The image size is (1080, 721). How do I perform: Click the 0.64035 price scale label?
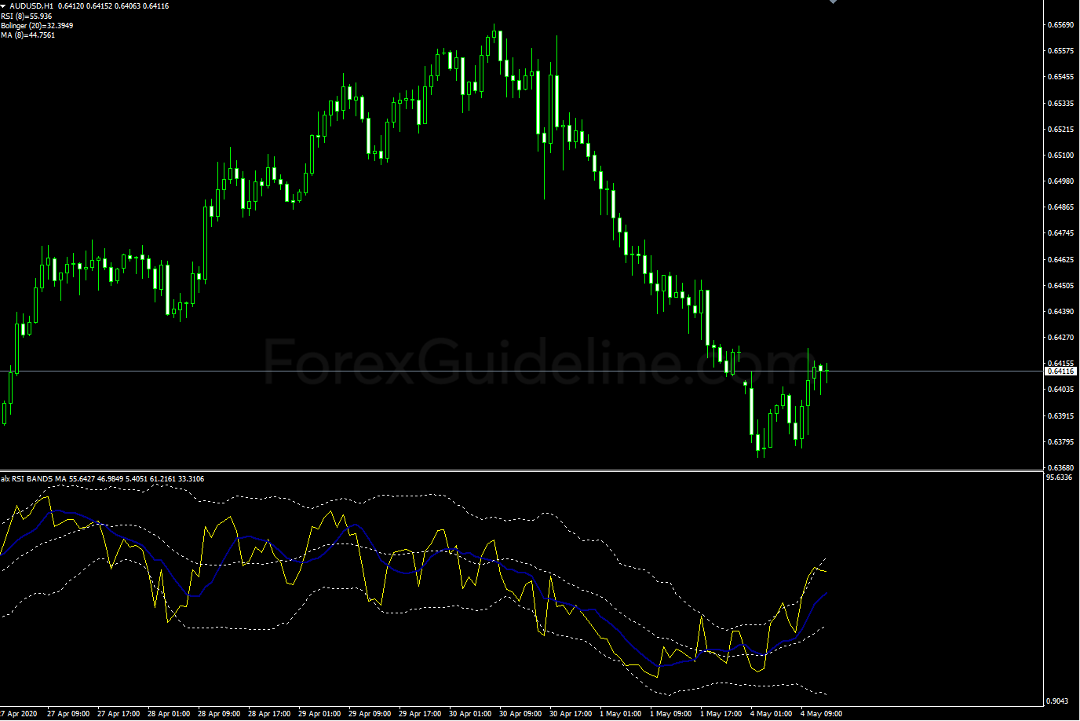click(x=1060, y=390)
